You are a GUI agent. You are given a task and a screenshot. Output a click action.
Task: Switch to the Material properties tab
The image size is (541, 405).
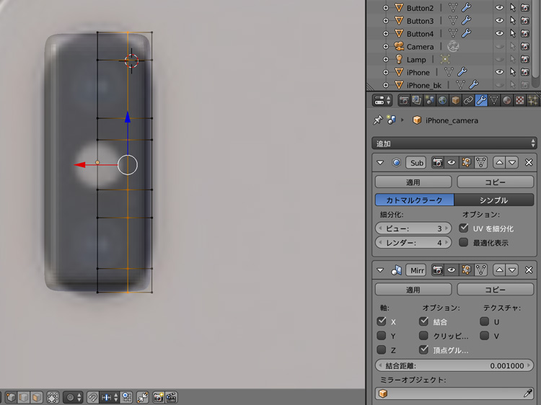coord(507,100)
